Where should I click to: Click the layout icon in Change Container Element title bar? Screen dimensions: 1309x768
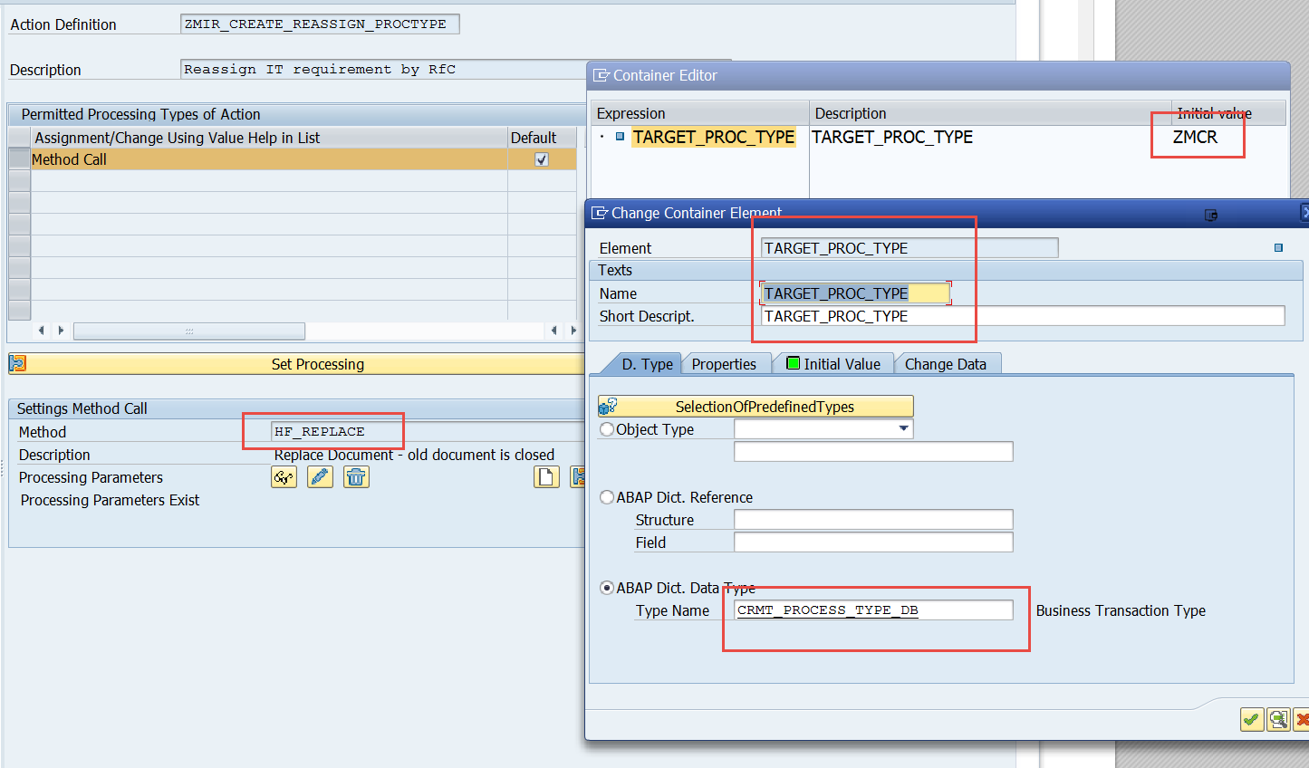[1210, 215]
